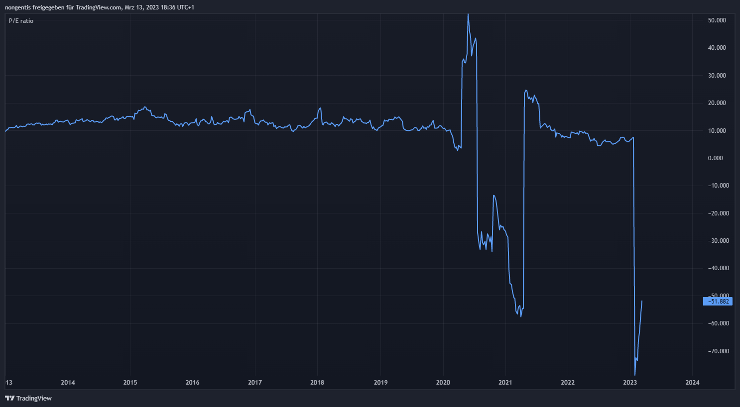Pick the 2020 time axis label
This screenshot has height=407, width=740.
(443, 383)
